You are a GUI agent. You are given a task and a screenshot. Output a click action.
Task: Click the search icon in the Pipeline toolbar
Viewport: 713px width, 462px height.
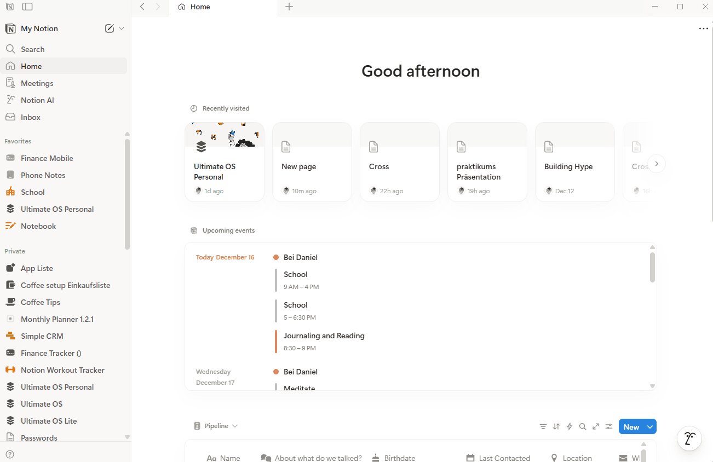pyautogui.click(x=583, y=426)
